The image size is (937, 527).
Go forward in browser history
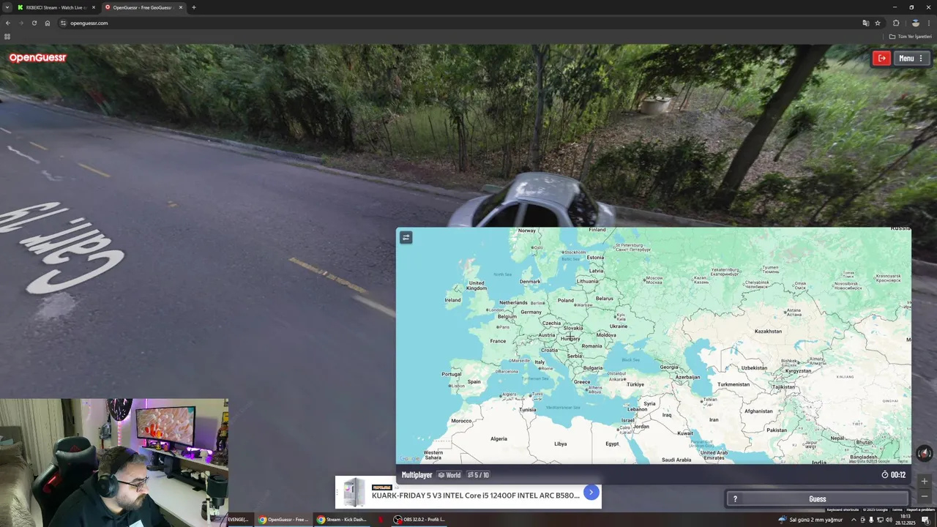coord(21,23)
